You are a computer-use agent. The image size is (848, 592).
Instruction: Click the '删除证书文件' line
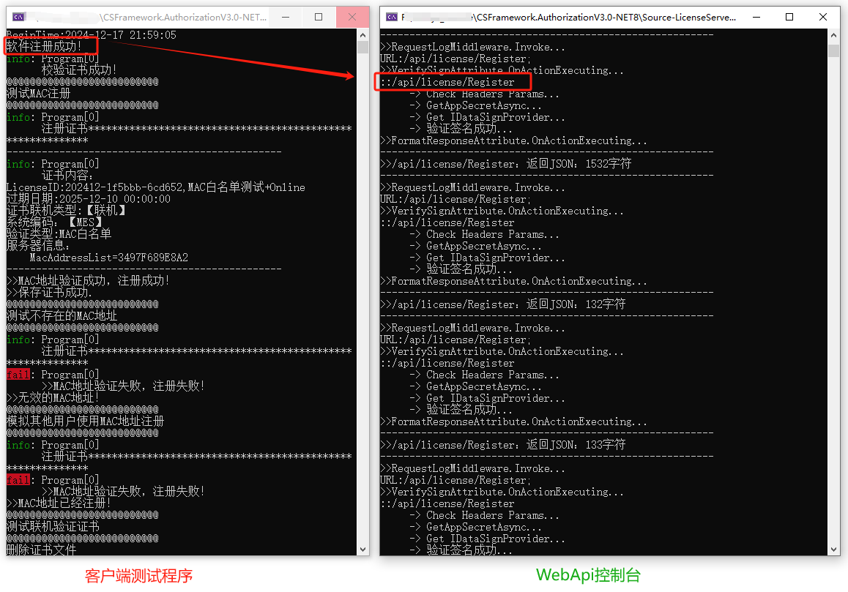pyautogui.click(x=41, y=550)
